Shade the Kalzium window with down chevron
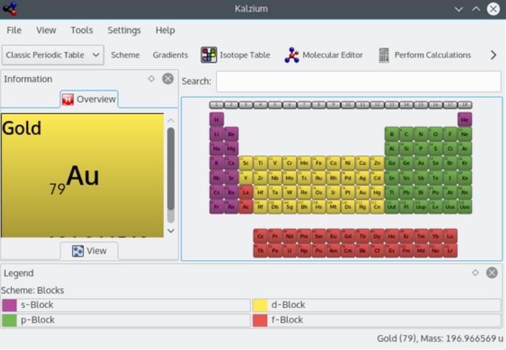Image resolution: width=506 pixels, height=350 pixels. point(459,9)
